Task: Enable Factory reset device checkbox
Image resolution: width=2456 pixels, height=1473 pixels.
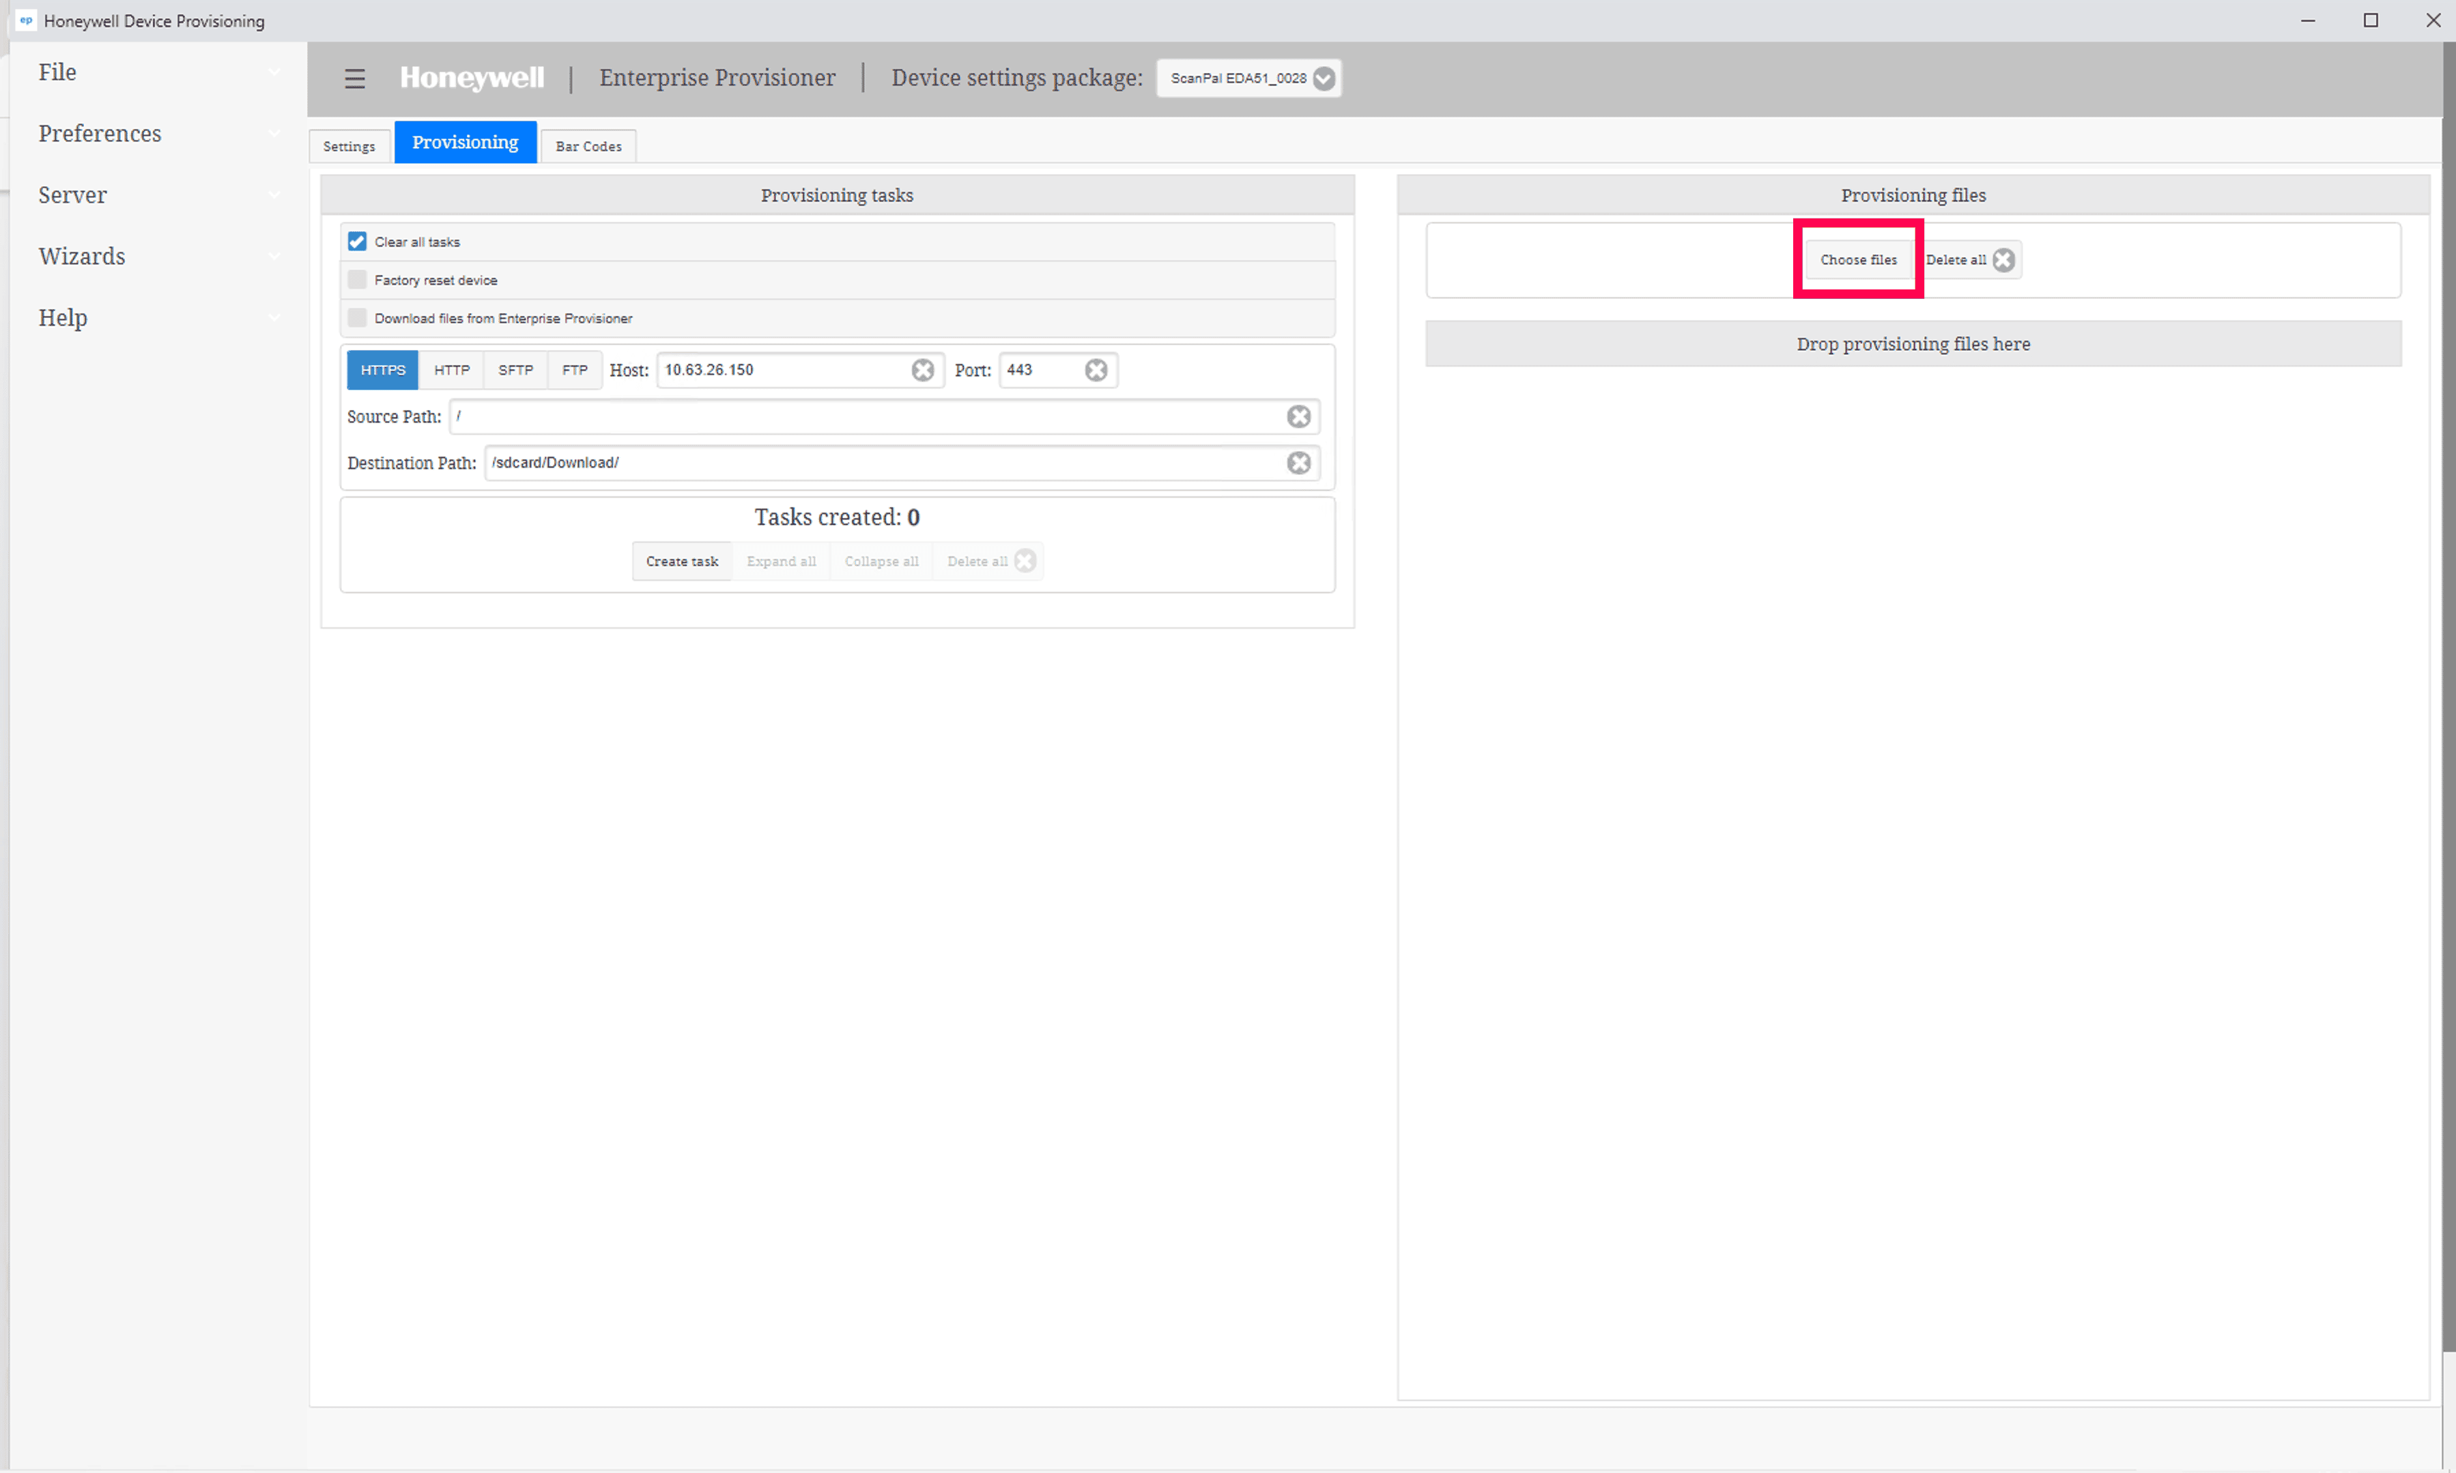Action: coord(357,280)
